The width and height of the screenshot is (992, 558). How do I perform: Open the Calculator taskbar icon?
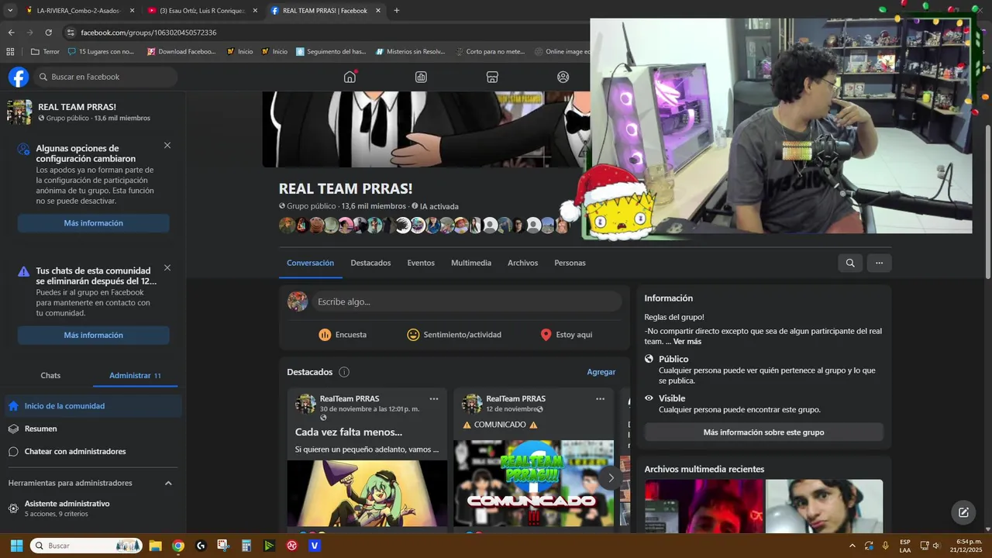[246, 546]
